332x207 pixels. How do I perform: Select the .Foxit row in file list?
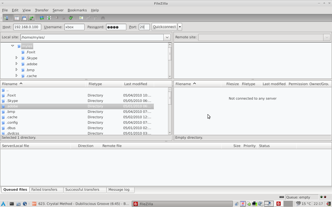click(x=77, y=95)
